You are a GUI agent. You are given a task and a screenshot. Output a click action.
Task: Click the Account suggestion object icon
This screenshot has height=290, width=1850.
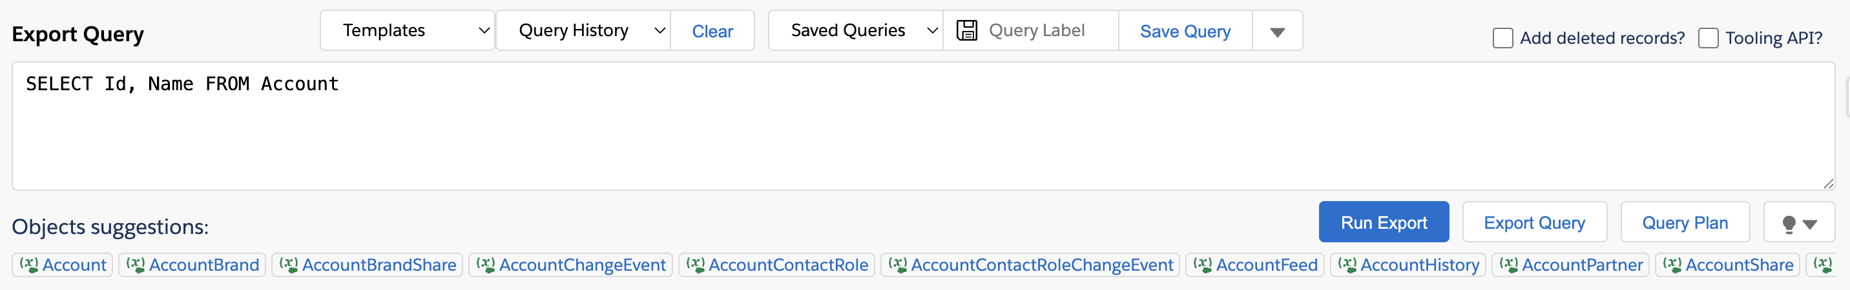click(x=28, y=264)
